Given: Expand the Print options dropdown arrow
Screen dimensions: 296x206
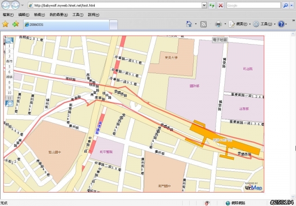Looking at the screenshot, I should click(225, 24).
